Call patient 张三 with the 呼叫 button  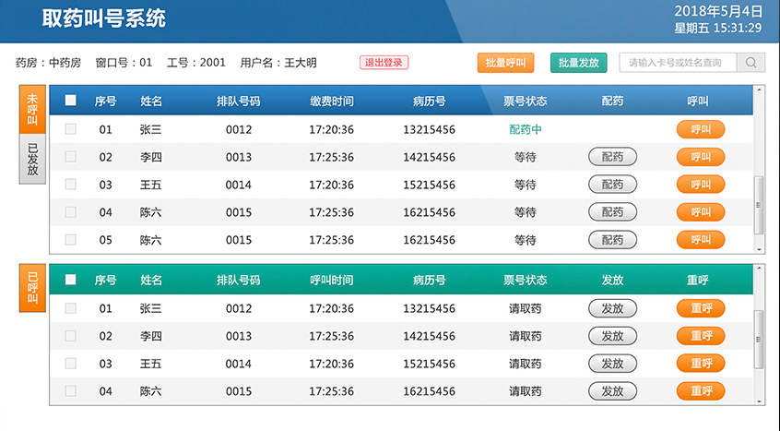click(701, 129)
